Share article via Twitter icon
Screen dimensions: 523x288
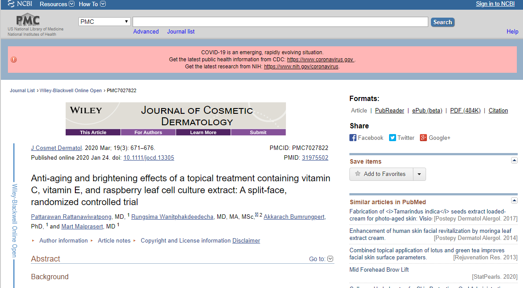point(393,138)
